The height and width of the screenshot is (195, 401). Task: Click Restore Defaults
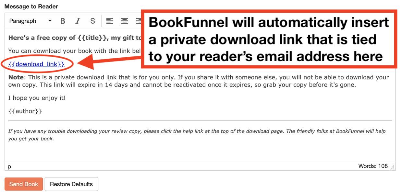click(71, 184)
